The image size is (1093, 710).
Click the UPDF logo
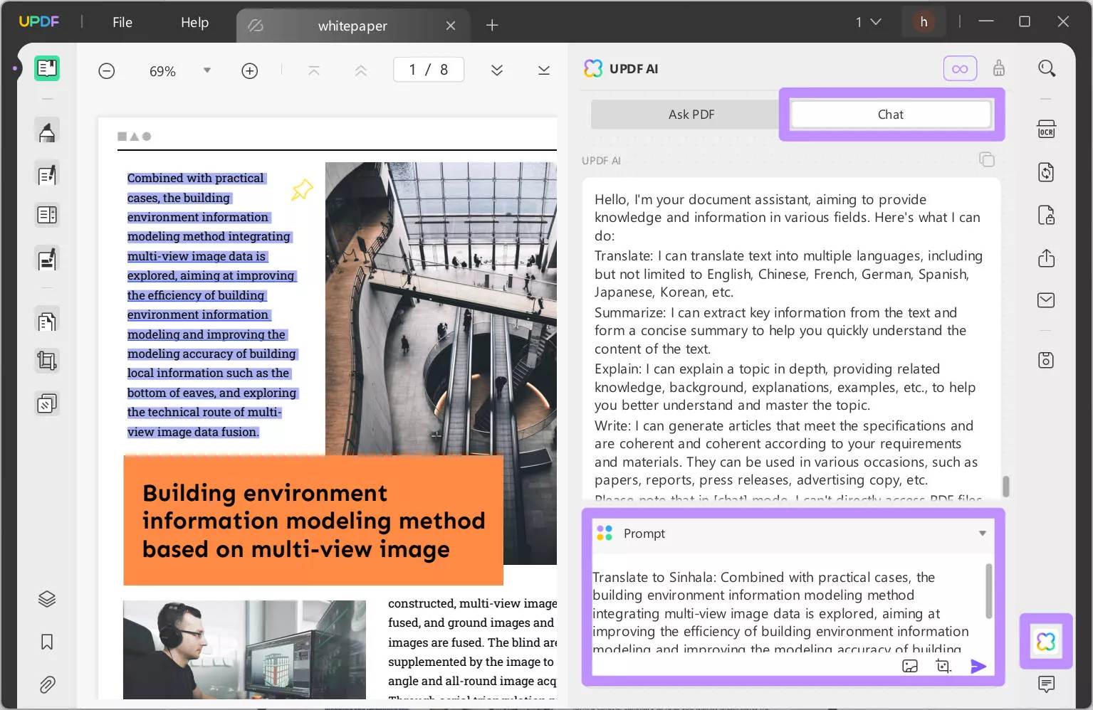pyautogui.click(x=39, y=22)
